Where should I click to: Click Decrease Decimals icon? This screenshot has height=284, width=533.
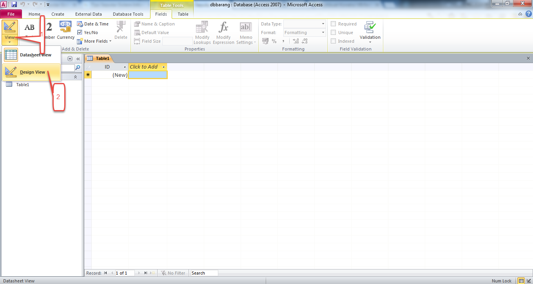click(305, 41)
